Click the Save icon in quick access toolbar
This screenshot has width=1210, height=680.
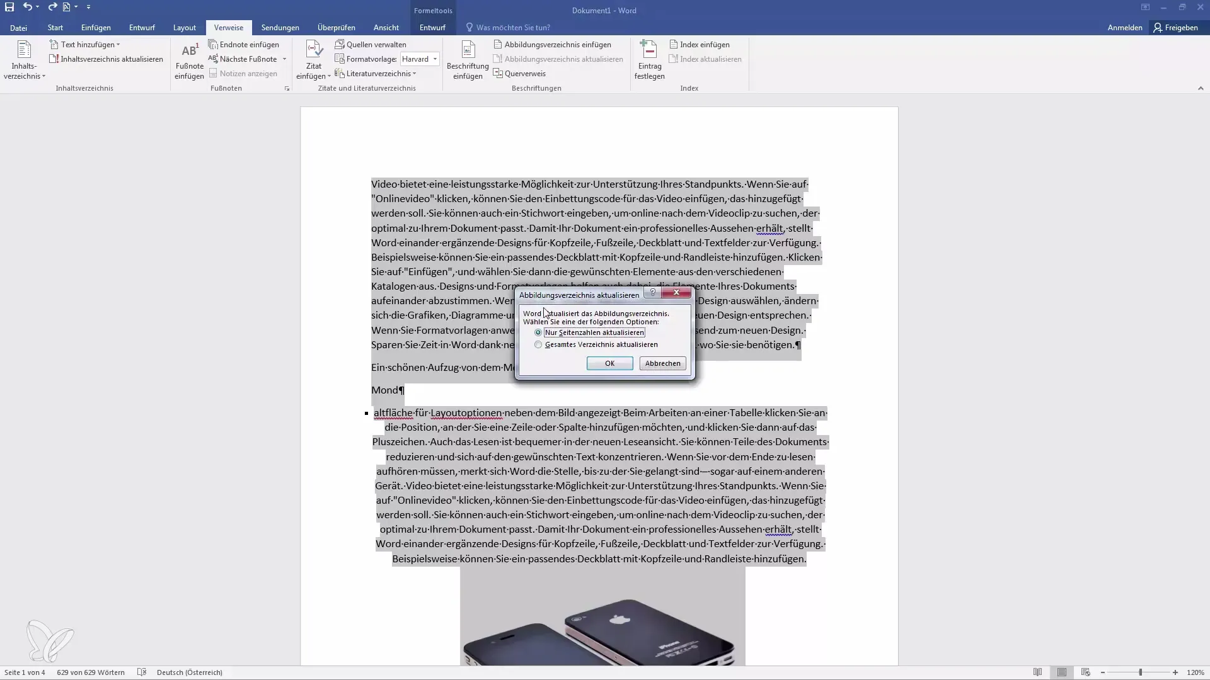click(9, 7)
